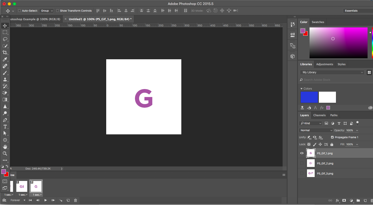Toggle lock all for layer
Screen dimensions: 373x205
pos(332,144)
